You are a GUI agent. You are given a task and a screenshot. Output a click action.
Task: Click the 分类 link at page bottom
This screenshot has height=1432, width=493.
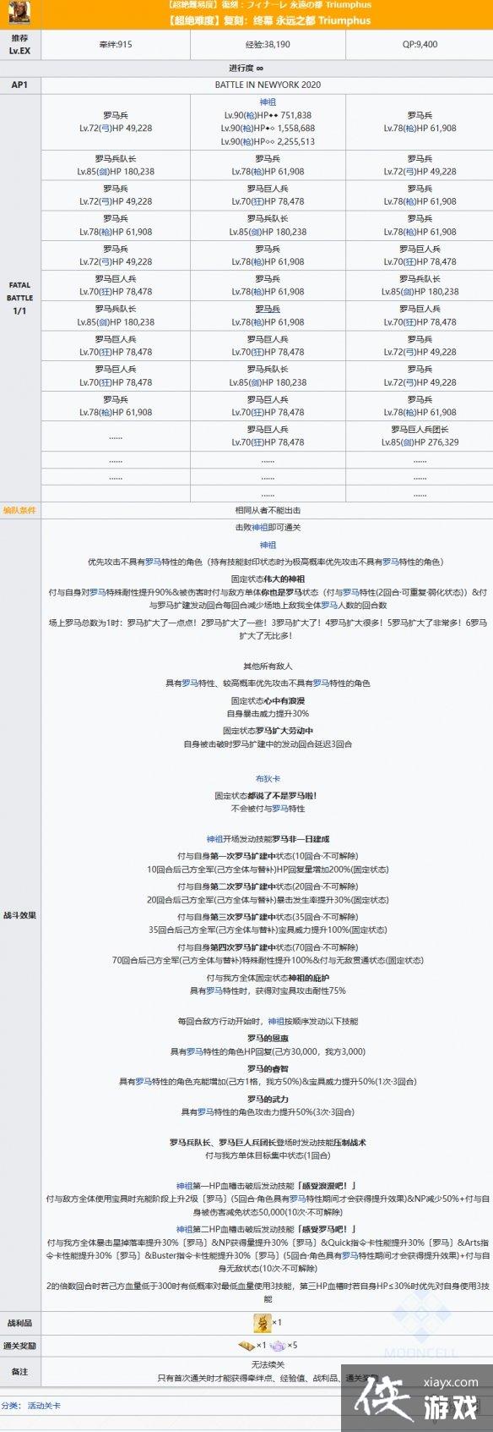point(9,1405)
